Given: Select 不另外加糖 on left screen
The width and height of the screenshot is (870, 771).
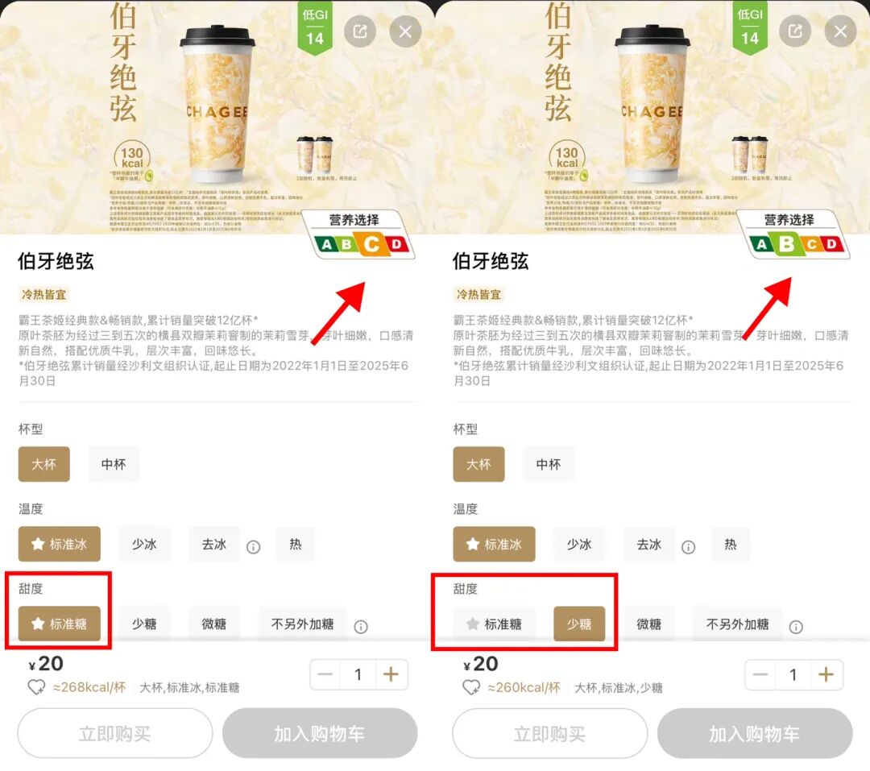Looking at the screenshot, I should tap(302, 624).
